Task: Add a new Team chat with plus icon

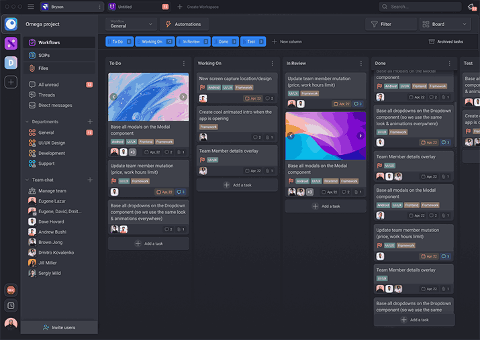Action: [90, 180]
